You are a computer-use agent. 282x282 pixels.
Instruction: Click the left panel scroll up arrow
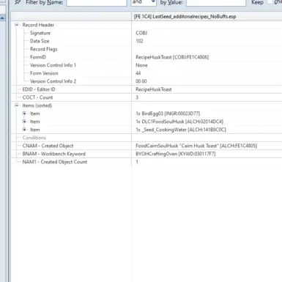(x=2, y=18)
